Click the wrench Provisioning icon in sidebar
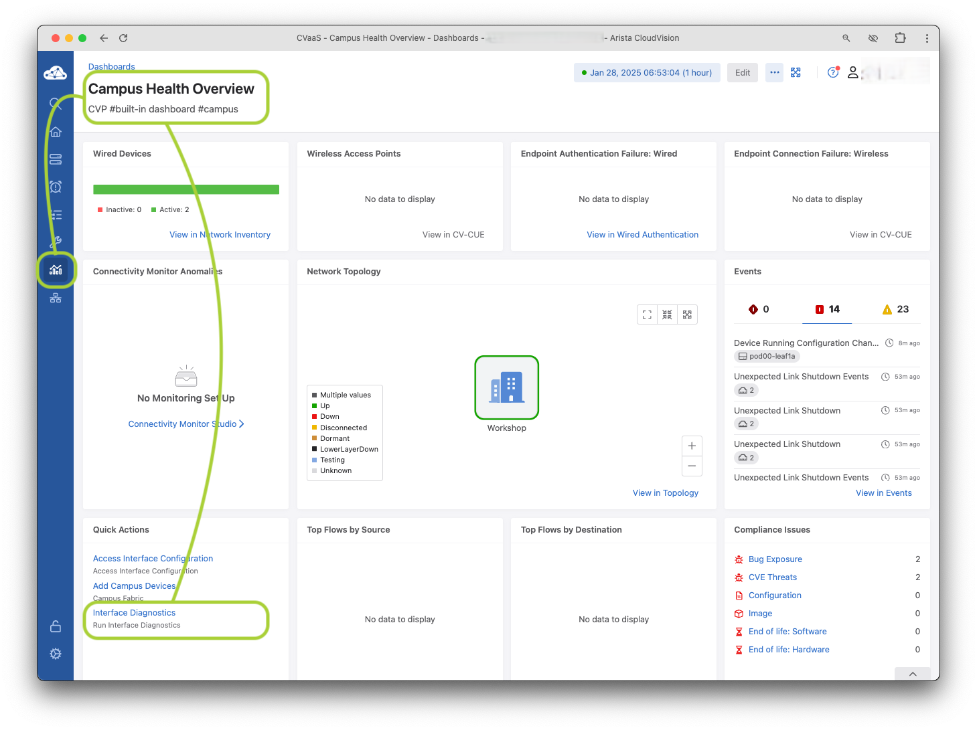Image resolution: width=977 pixels, height=730 pixels. coord(56,242)
